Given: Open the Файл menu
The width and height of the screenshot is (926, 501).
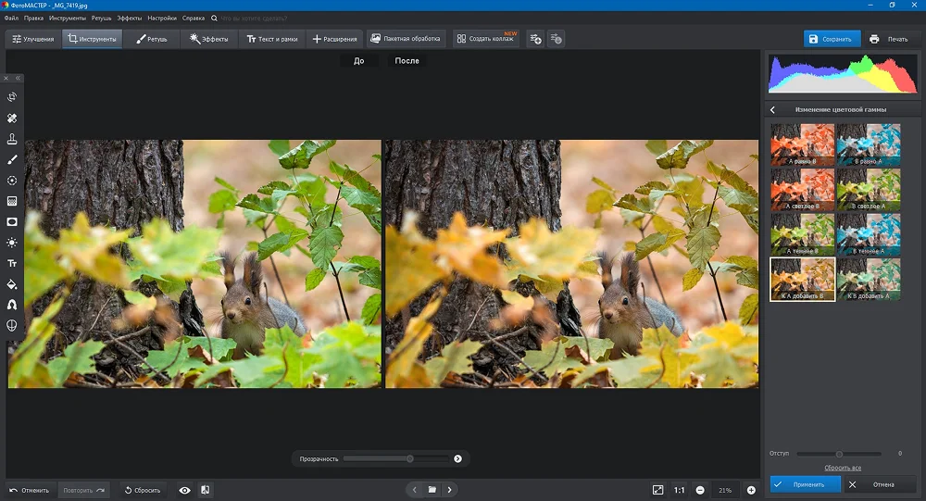Looking at the screenshot, I should (x=11, y=19).
